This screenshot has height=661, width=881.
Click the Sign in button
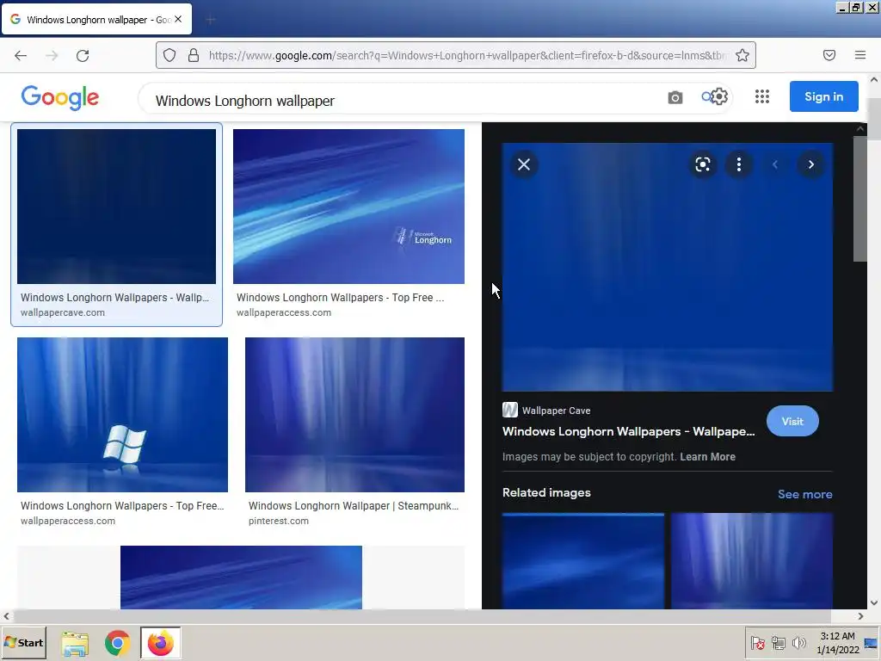pos(823,96)
